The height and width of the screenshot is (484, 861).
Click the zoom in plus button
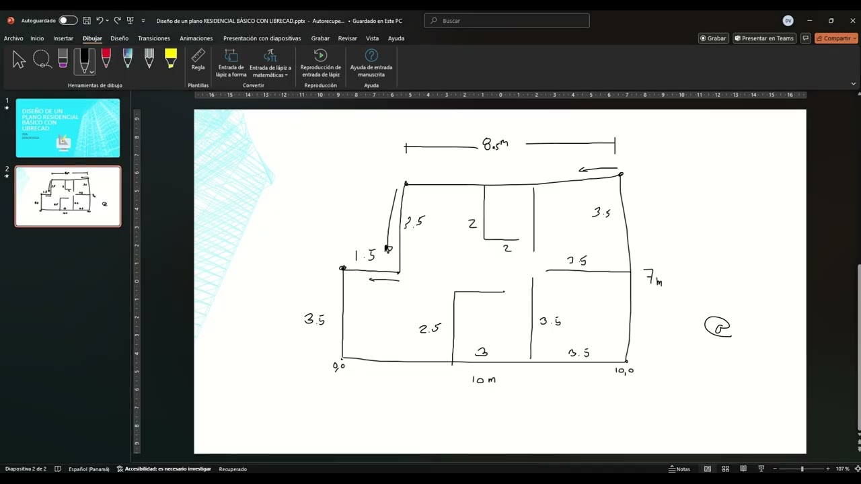point(828,469)
